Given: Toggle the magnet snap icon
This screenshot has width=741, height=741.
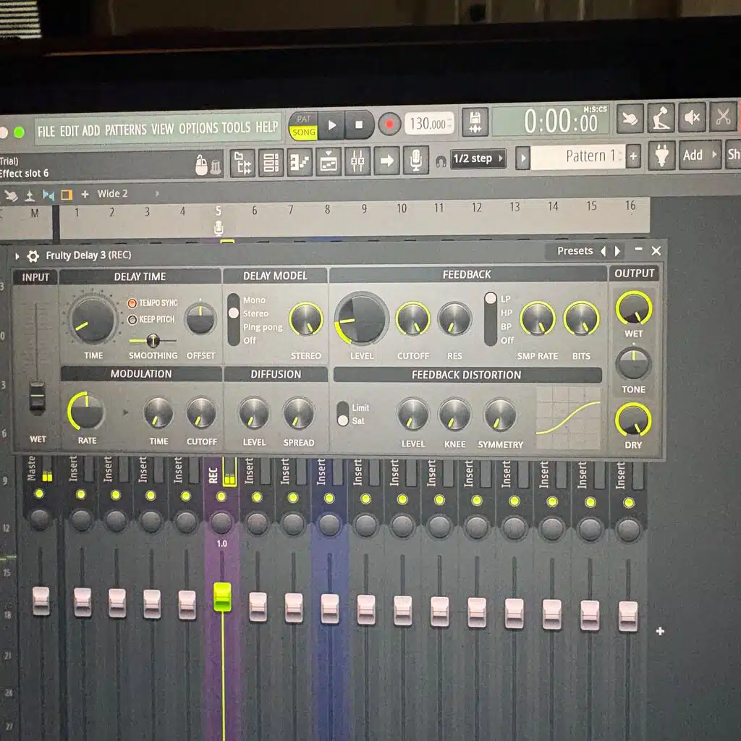Looking at the screenshot, I should (x=441, y=163).
